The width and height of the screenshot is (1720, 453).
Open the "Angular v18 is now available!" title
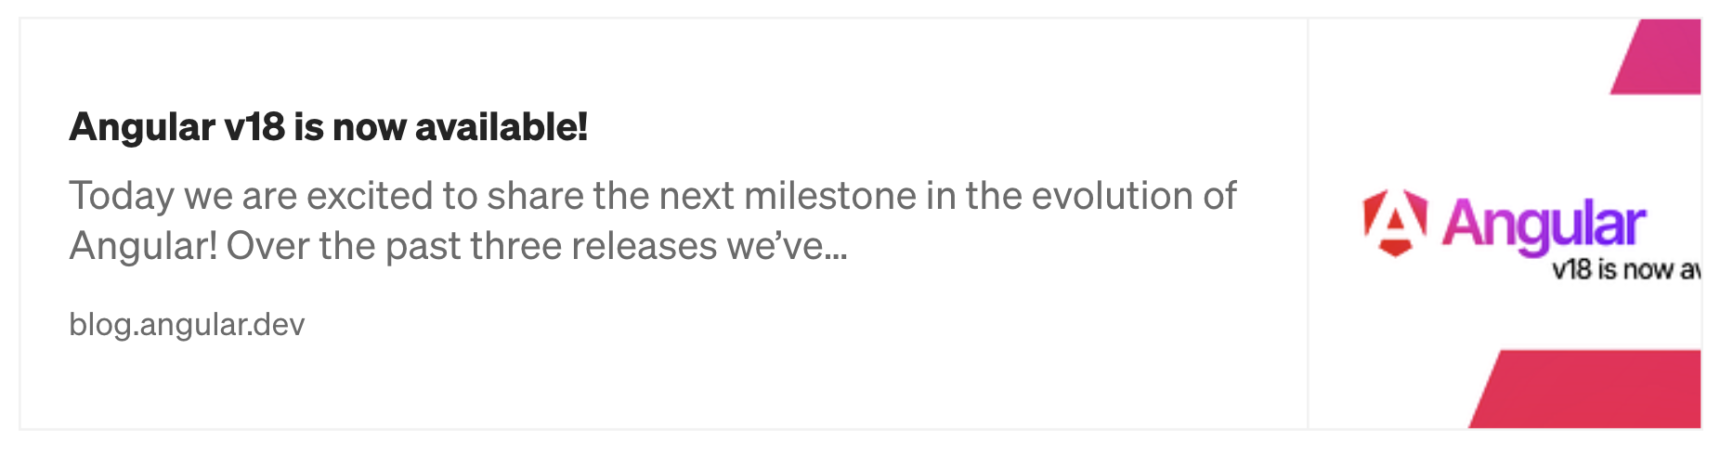[328, 127]
